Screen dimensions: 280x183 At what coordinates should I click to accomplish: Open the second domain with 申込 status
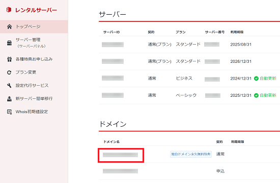[120, 171]
